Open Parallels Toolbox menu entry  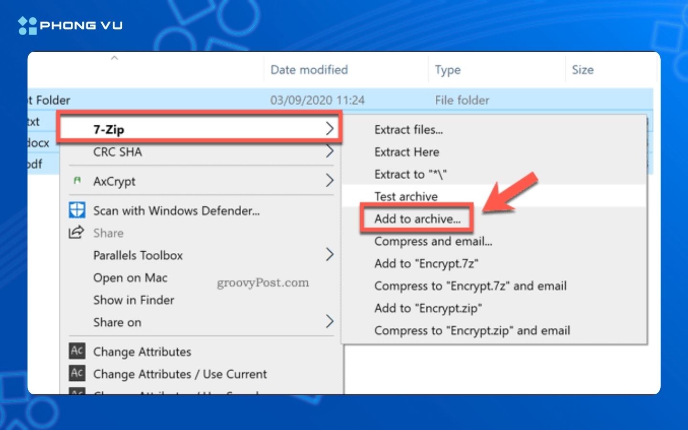point(202,255)
